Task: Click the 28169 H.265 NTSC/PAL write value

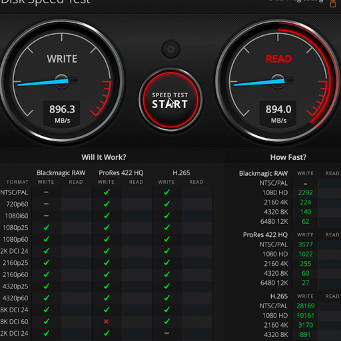Action: point(306,306)
